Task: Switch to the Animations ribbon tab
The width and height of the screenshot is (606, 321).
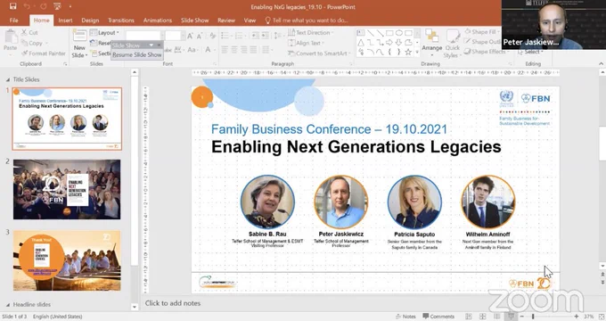Action: [158, 21]
